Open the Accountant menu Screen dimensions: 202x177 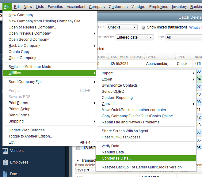tap(76, 7)
